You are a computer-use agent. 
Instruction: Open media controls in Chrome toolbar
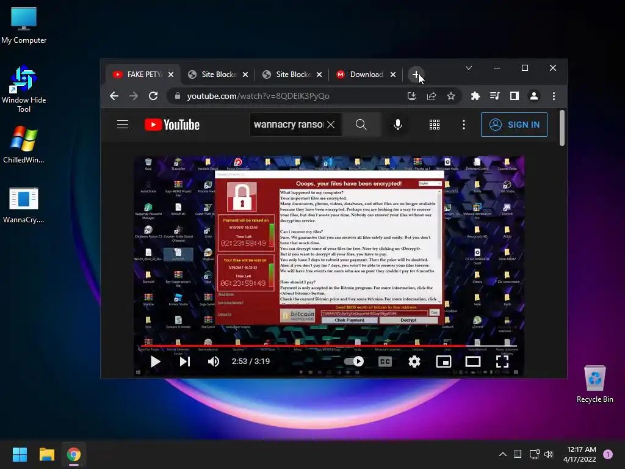pos(494,96)
